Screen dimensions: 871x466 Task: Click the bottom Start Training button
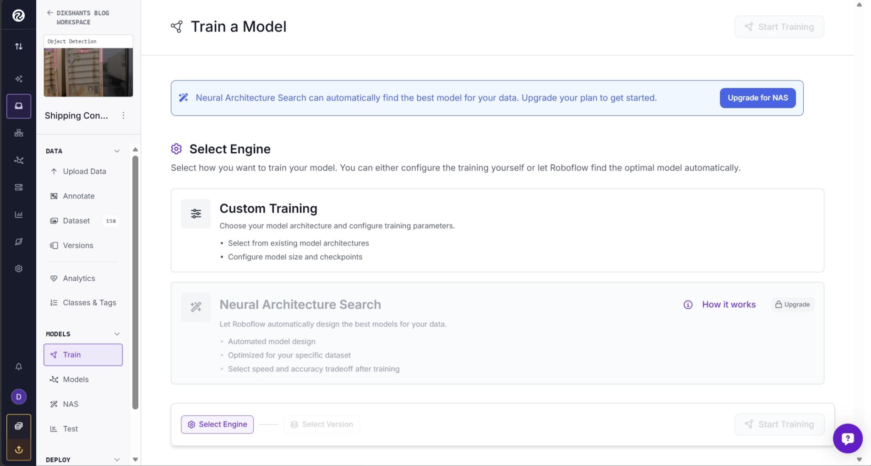pyautogui.click(x=779, y=424)
